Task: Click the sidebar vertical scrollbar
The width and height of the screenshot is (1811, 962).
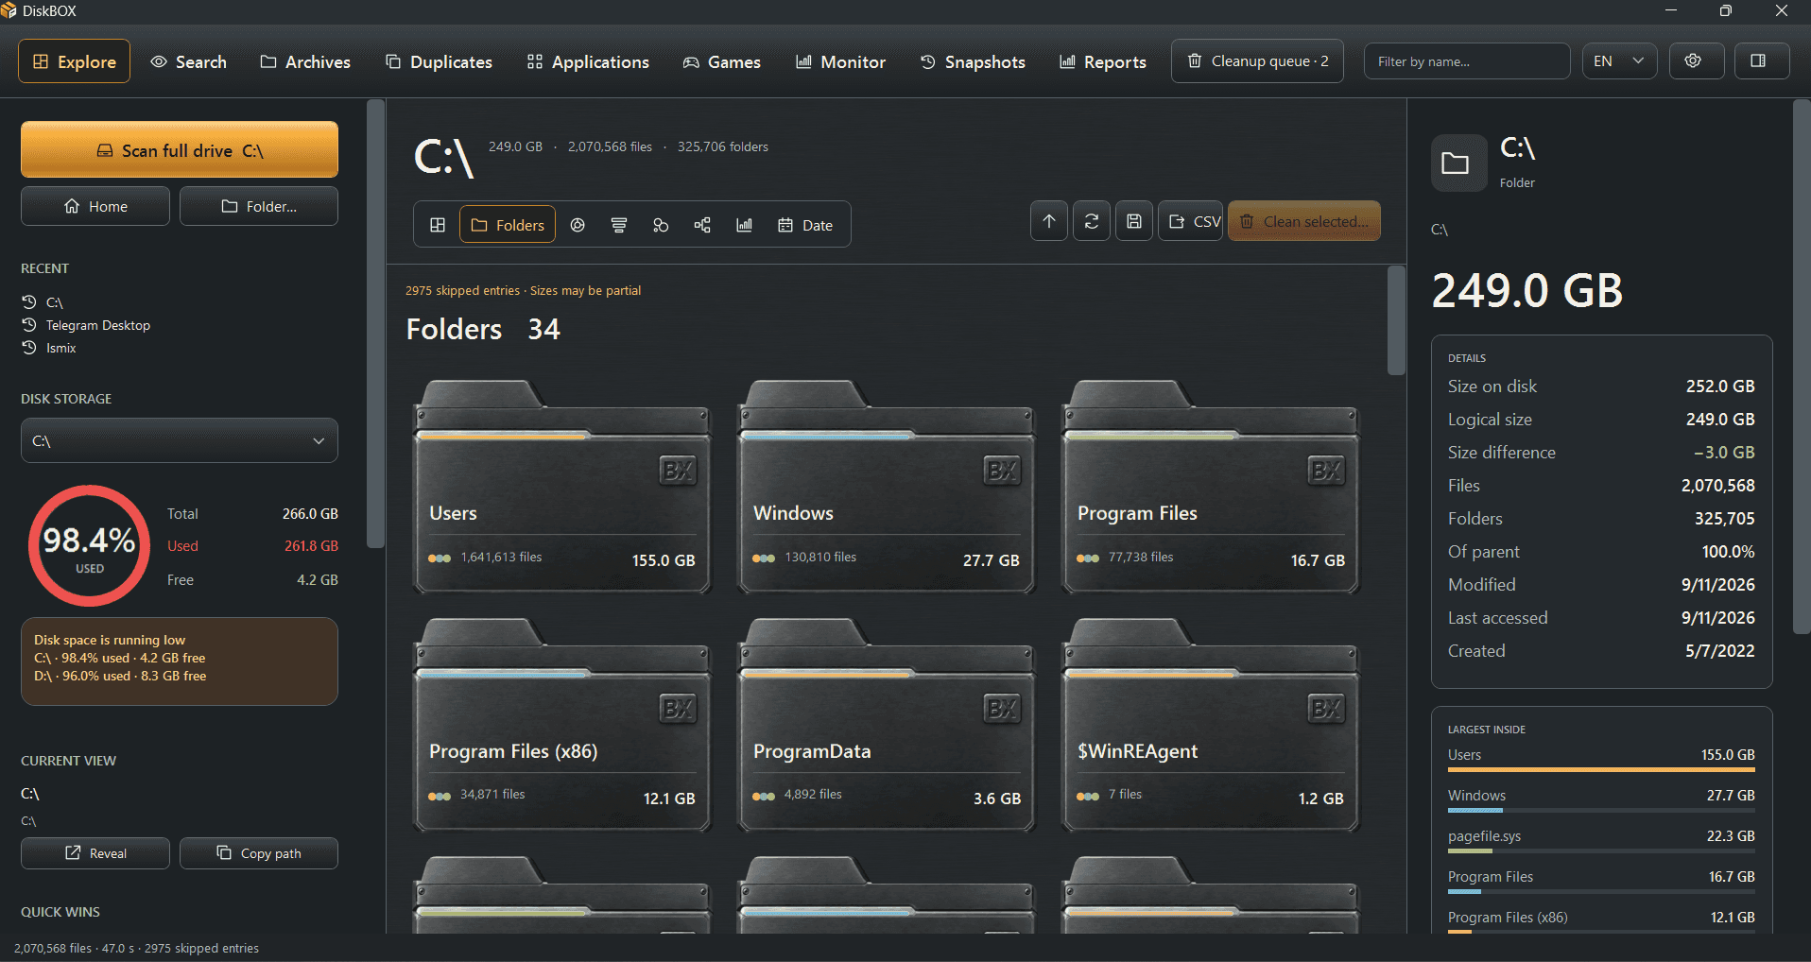Action: 375,324
